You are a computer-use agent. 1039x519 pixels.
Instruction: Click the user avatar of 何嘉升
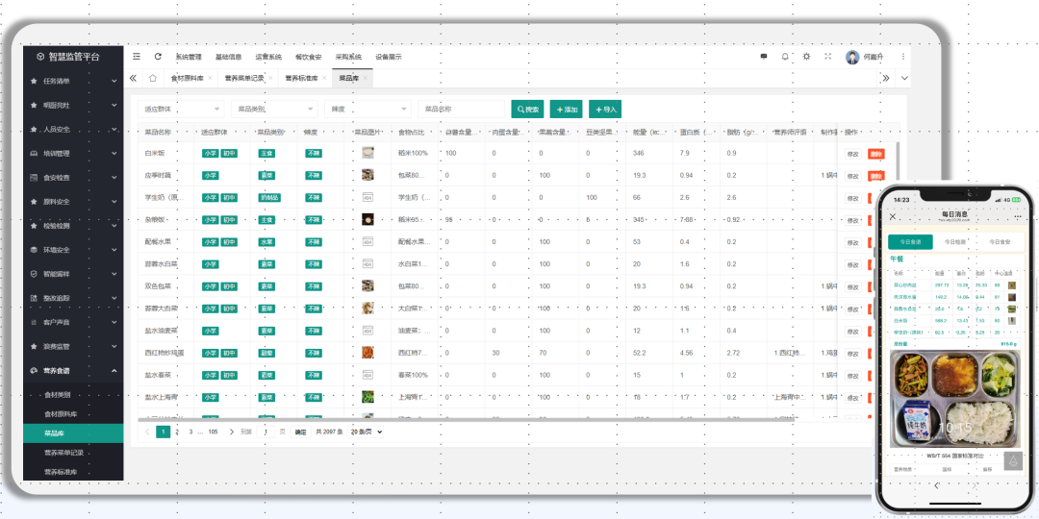click(852, 58)
